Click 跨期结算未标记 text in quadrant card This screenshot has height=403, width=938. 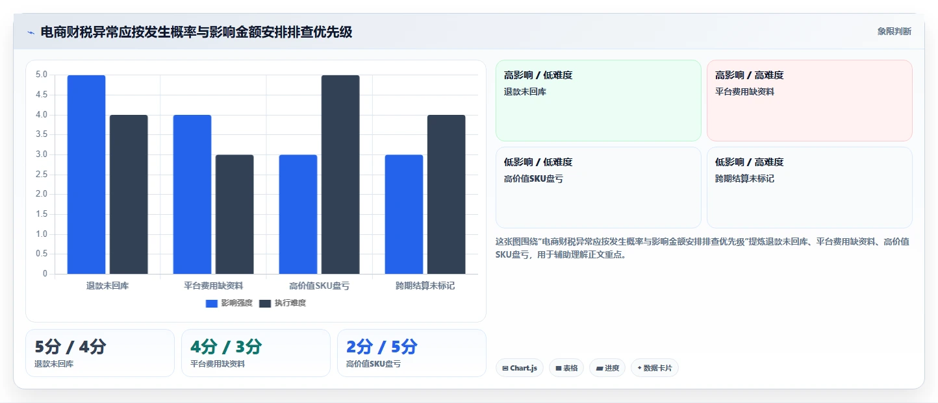744,178
